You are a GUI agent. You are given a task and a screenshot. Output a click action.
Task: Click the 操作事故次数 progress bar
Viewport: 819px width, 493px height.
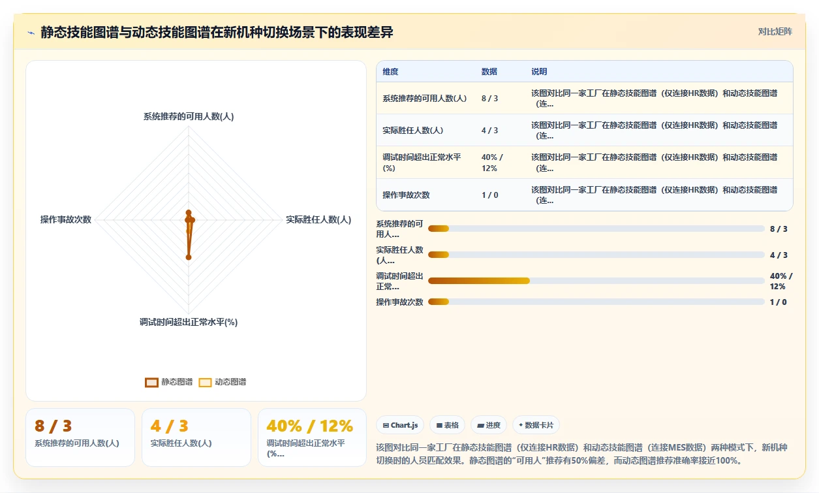(x=596, y=302)
